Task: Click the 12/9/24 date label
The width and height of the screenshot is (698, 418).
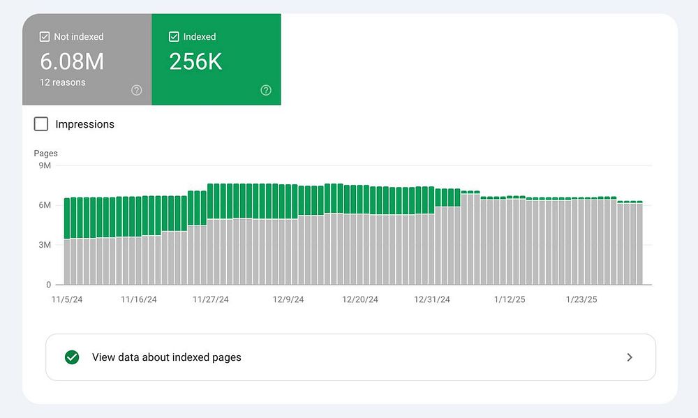Action: pyautogui.click(x=288, y=299)
